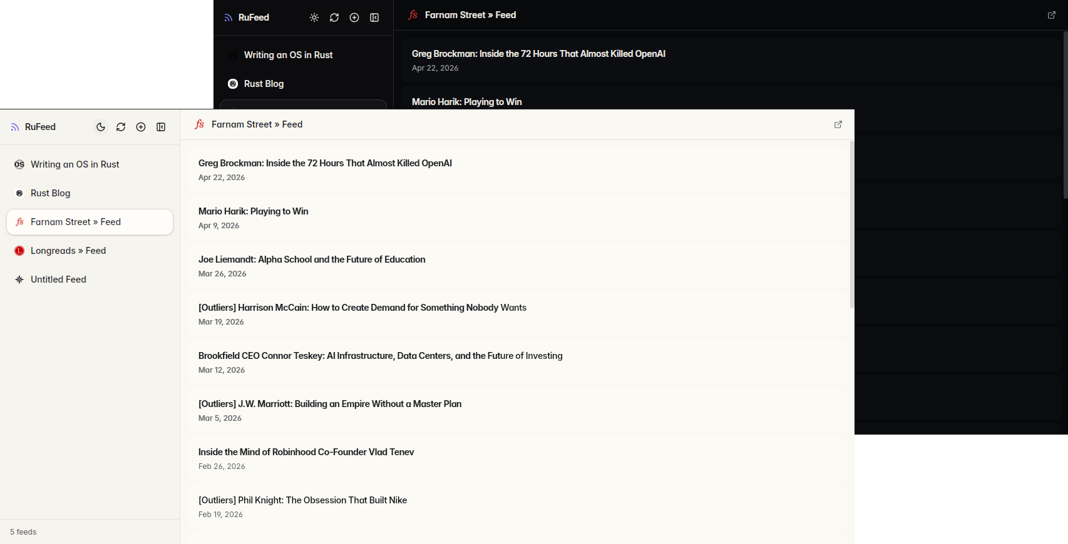Open Harrison McCain Outliers article
Viewport: 1068px width, 544px height.
(x=517, y=315)
